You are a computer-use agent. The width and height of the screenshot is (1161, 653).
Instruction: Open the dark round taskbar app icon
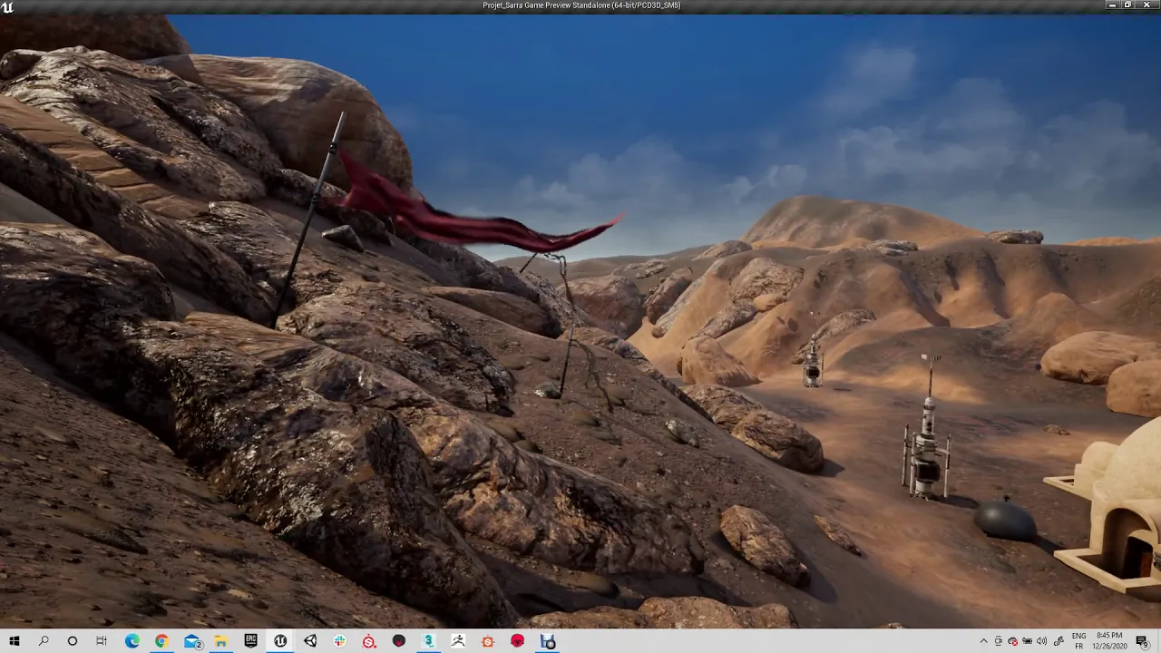coord(399,641)
